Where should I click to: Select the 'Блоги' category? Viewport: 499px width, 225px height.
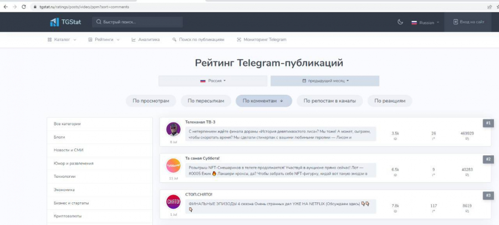[x=100, y=137]
